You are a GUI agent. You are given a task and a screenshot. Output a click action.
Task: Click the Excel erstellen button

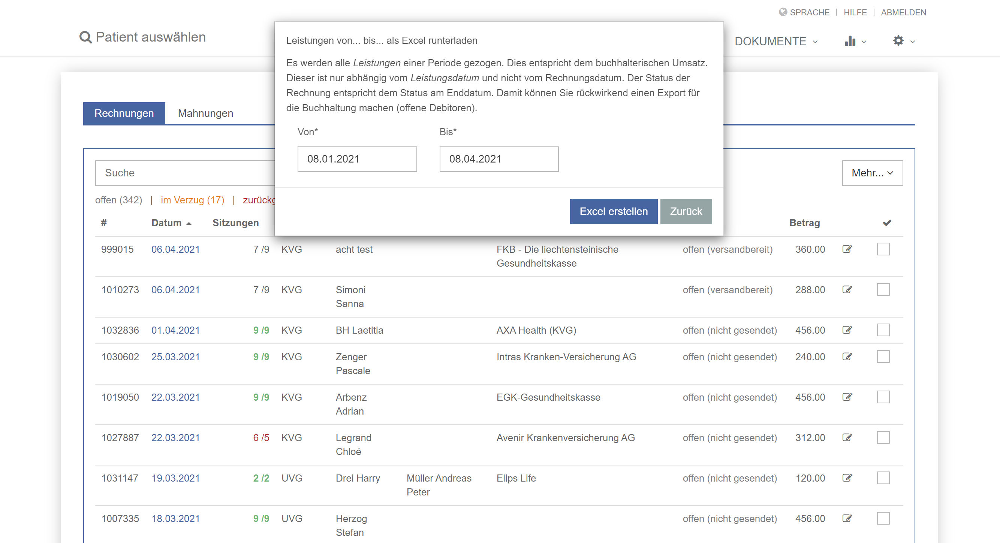[613, 211]
